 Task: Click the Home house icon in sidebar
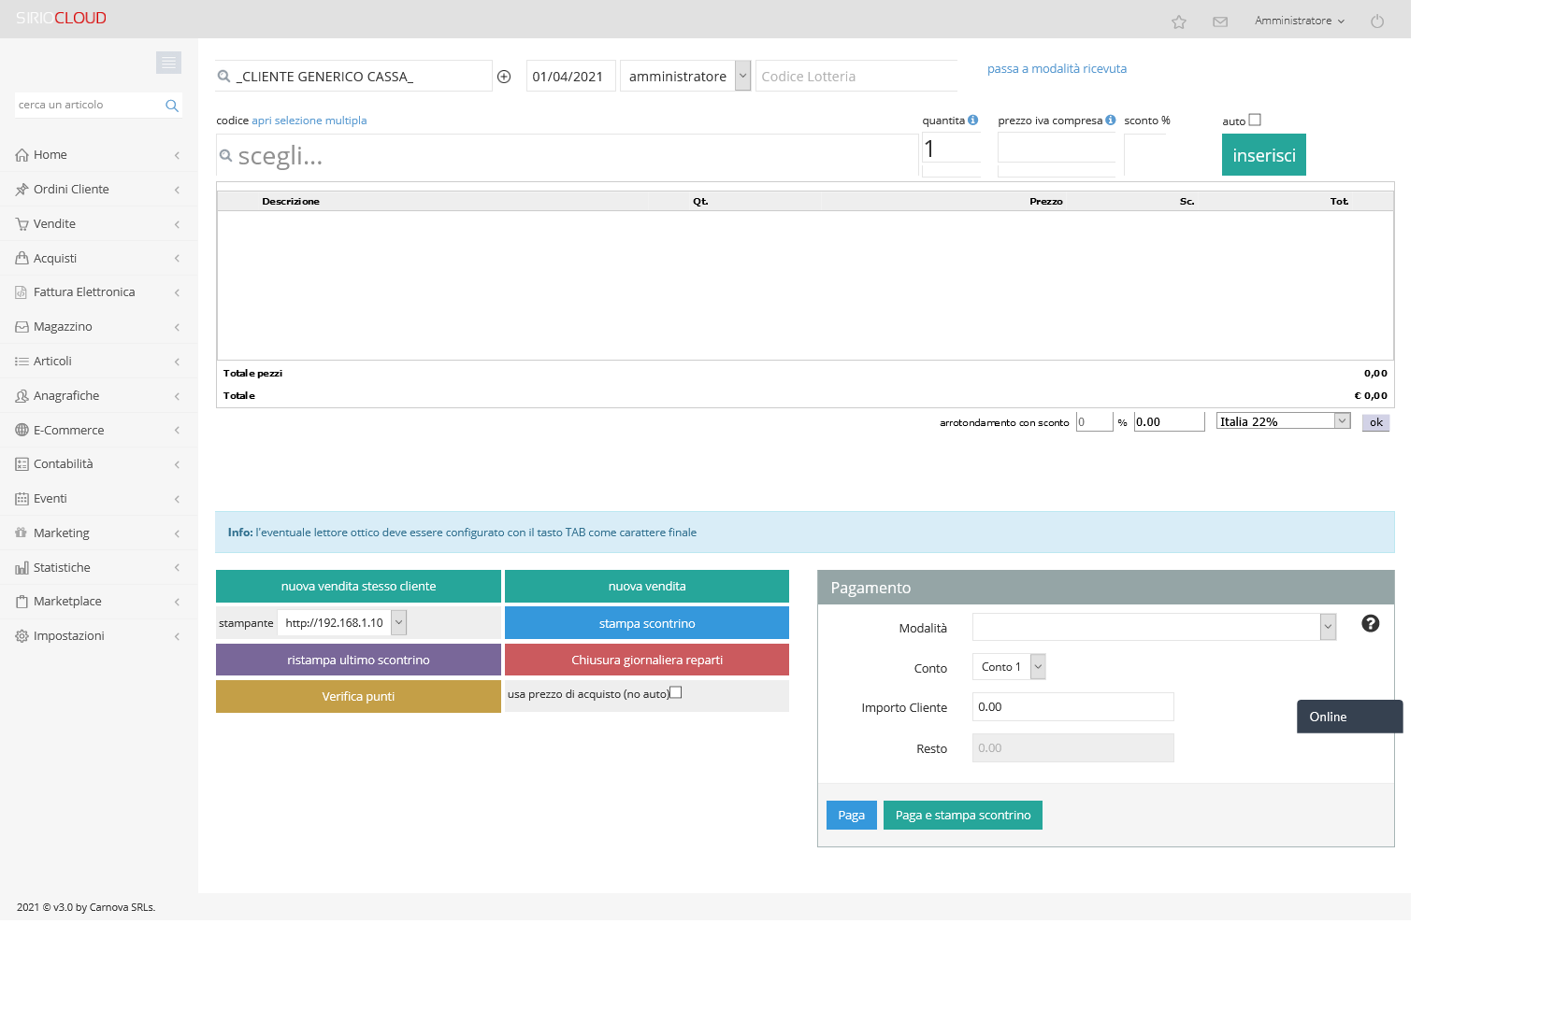point(22,155)
